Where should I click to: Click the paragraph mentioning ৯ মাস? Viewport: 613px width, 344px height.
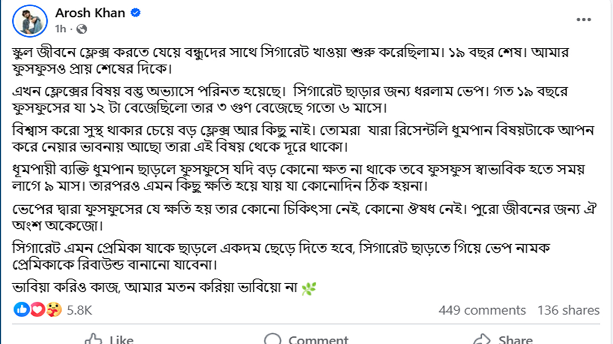point(287,178)
